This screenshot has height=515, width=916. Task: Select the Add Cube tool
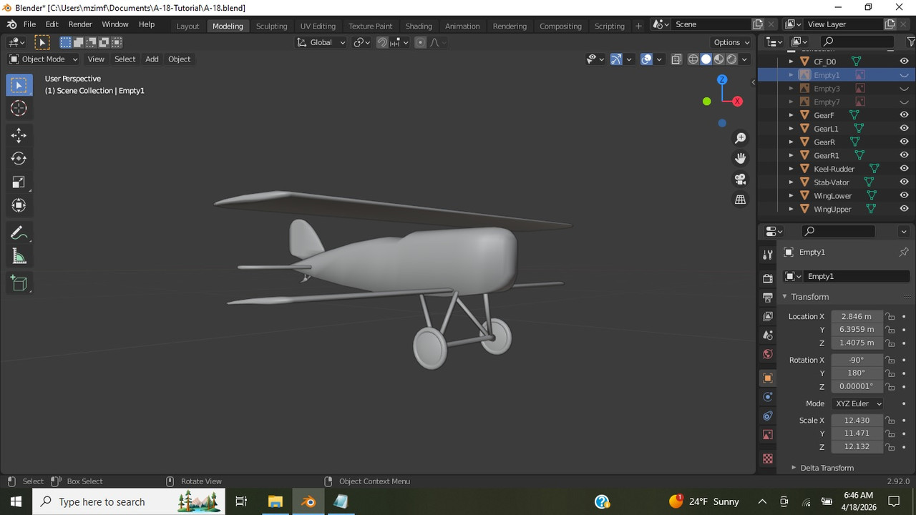(x=19, y=284)
